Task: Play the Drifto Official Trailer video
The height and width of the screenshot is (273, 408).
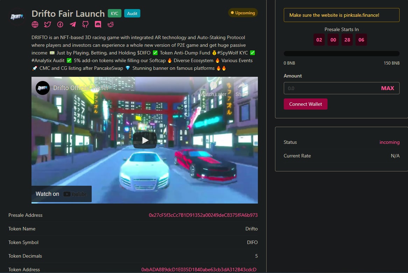Action: [145, 140]
